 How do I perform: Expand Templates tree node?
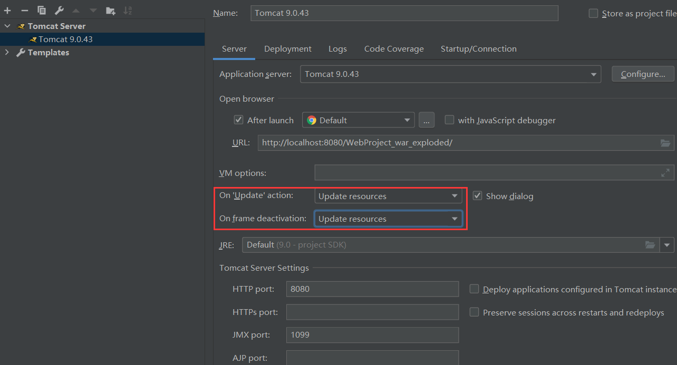[x=7, y=52]
